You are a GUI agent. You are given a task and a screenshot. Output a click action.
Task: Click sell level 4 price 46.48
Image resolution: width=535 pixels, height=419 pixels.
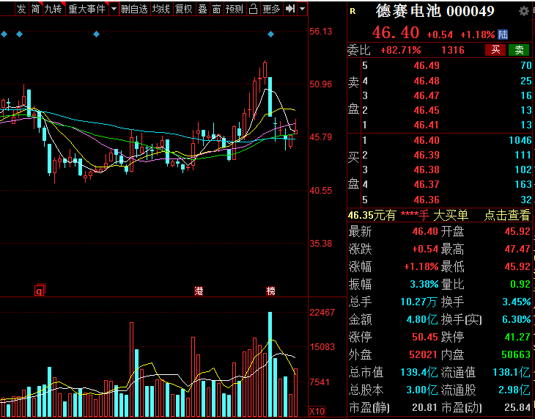427,81
